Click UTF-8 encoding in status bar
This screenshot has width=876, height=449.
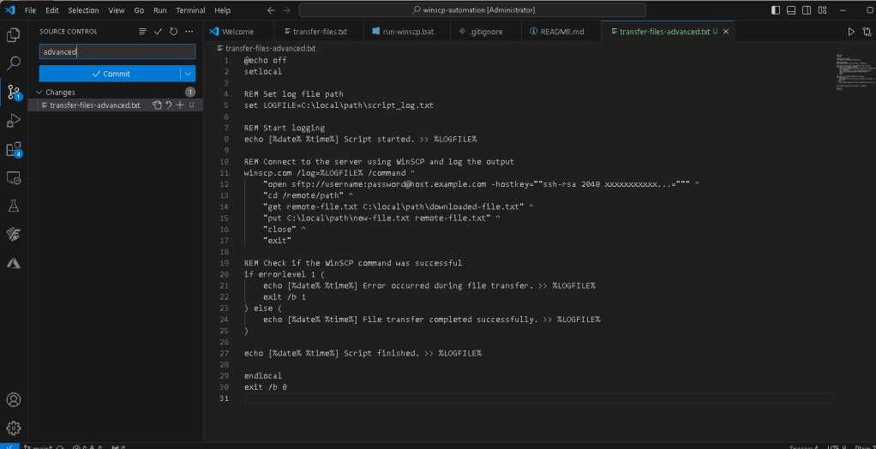tap(837, 446)
